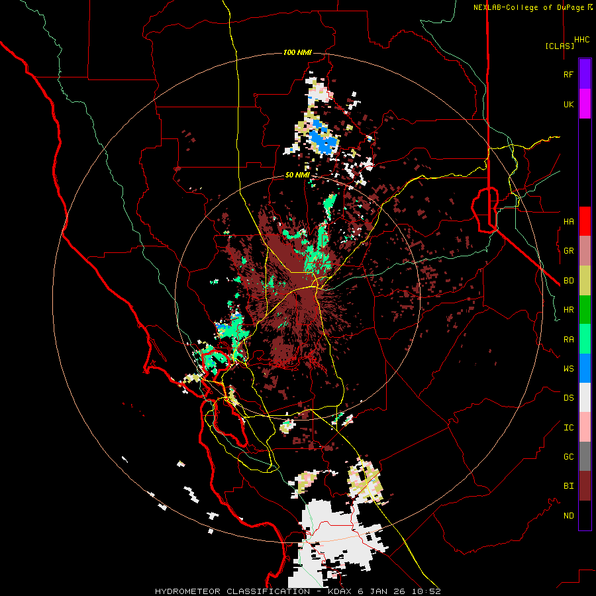
Task: Click the HA legend label
Action: 568,222
